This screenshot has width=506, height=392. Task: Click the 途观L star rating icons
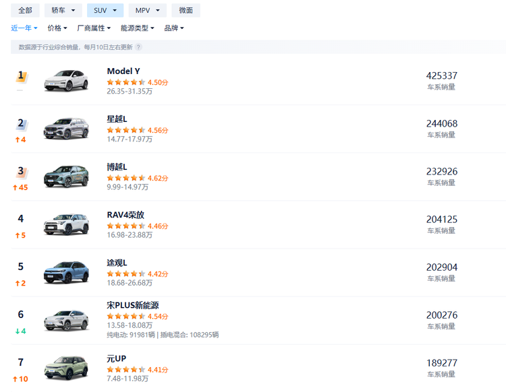[x=126, y=274]
